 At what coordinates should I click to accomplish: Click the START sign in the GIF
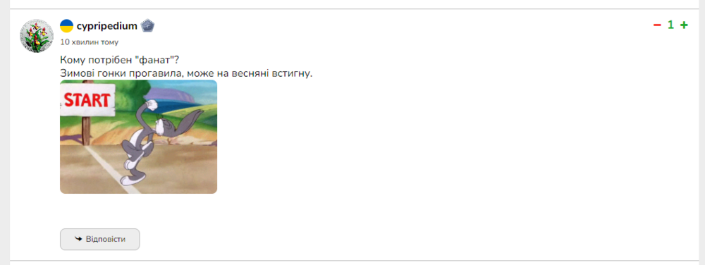tap(87, 99)
